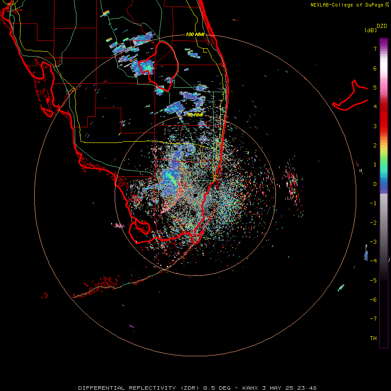This screenshot has width=391, height=391.
Task: Click the 100 NMI range ring label
Action: [x=195, y=34]
